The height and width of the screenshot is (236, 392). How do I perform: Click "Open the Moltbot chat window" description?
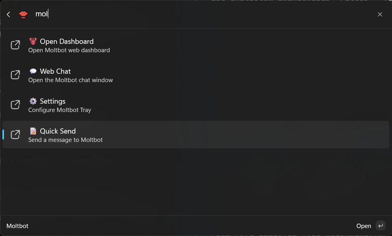click(71, 80)
